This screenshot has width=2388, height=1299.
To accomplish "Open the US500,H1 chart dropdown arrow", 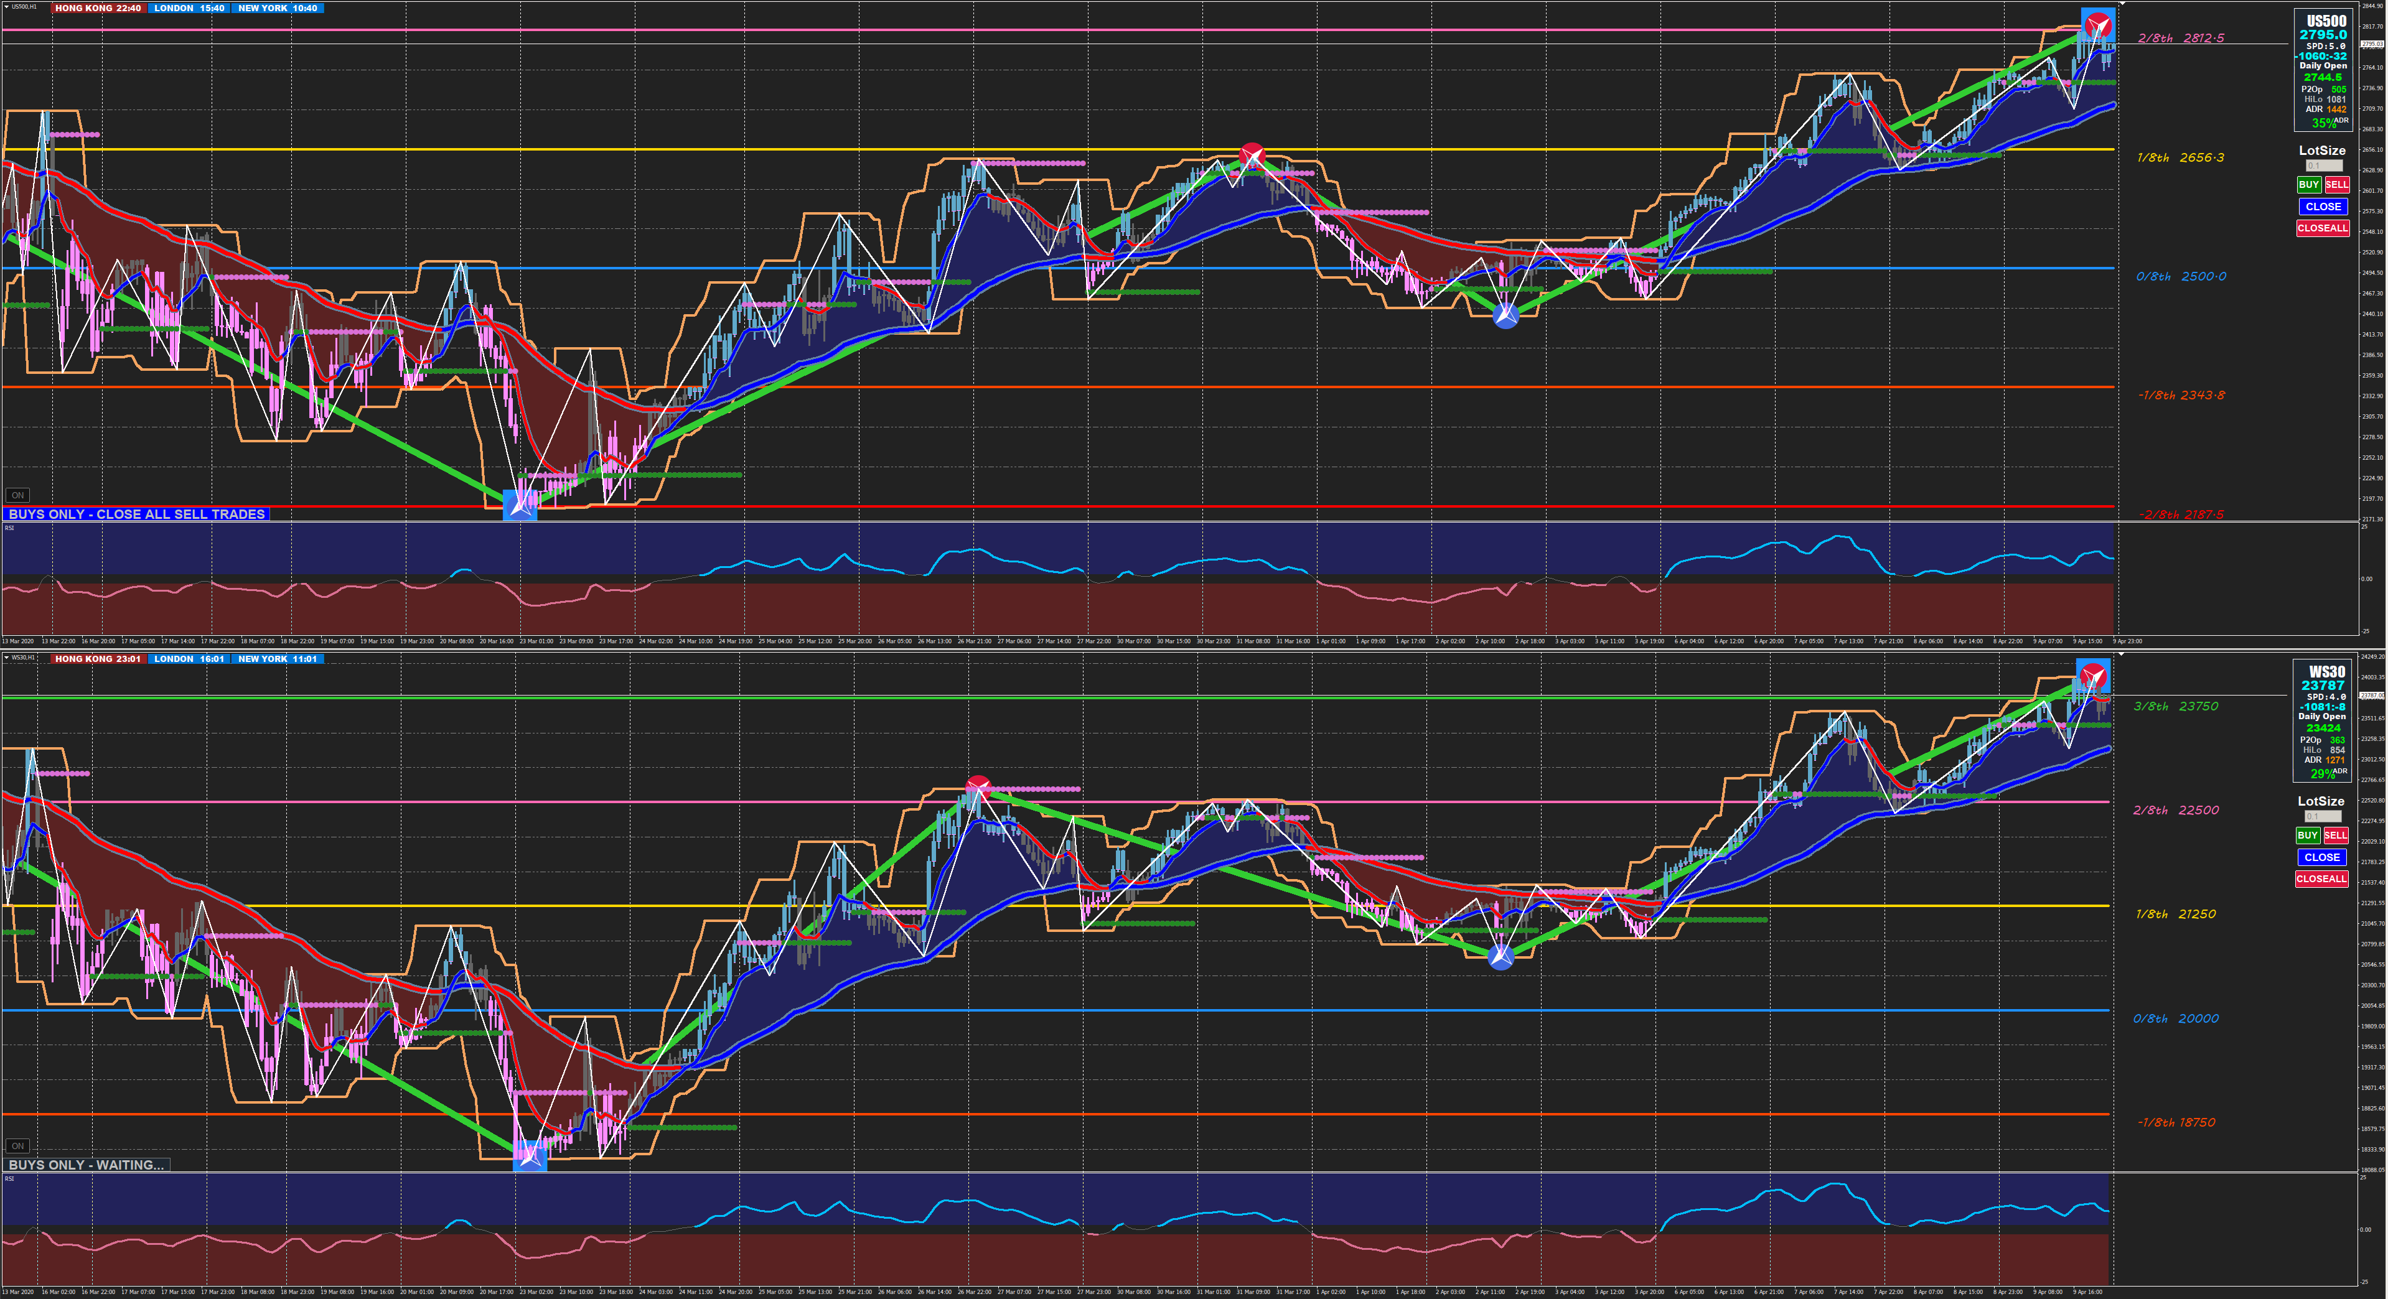I will [6, 7].
